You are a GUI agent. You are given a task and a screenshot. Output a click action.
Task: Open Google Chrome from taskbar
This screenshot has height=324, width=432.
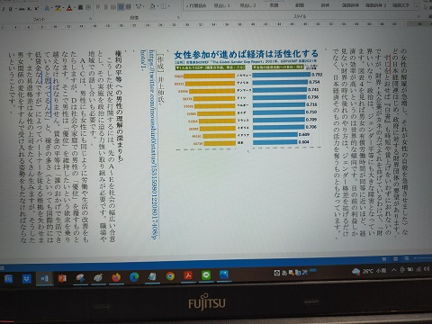(170, 276)
